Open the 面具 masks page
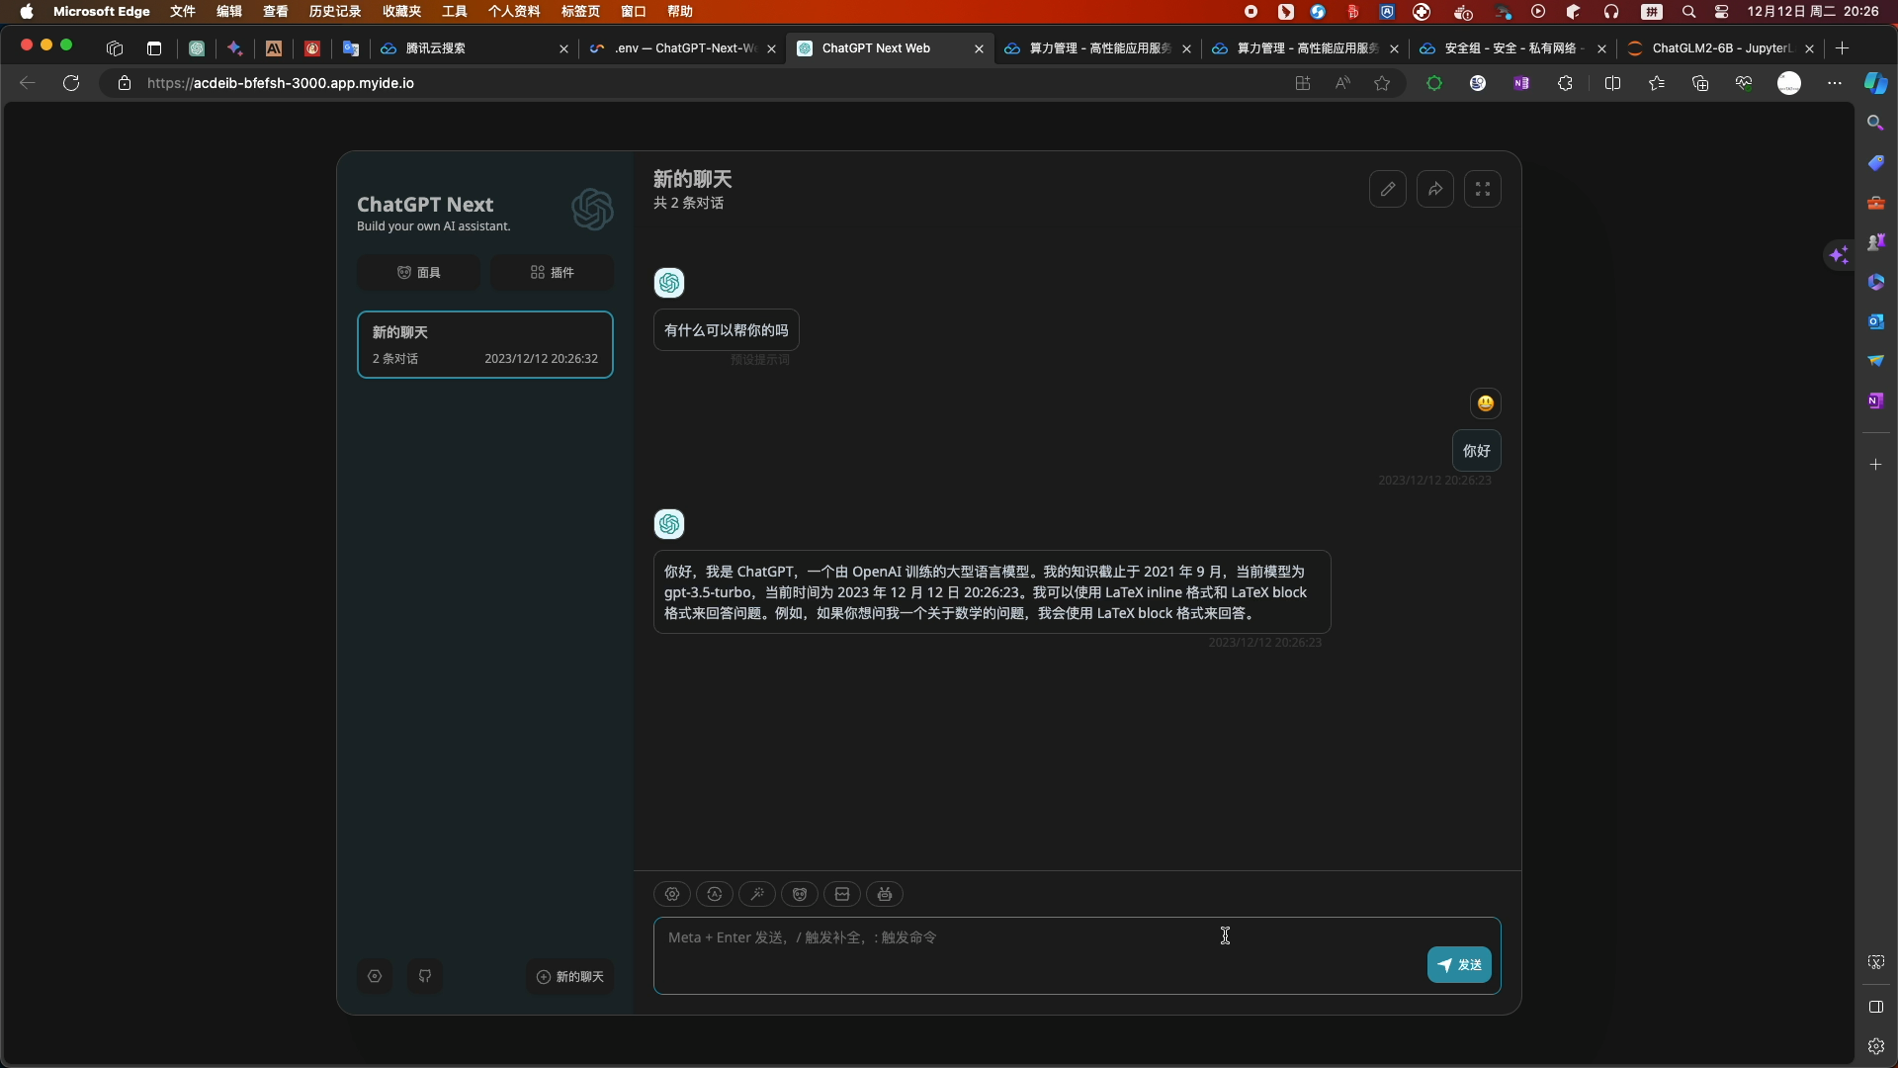The image size is (1898, 1068). [419, 272]
